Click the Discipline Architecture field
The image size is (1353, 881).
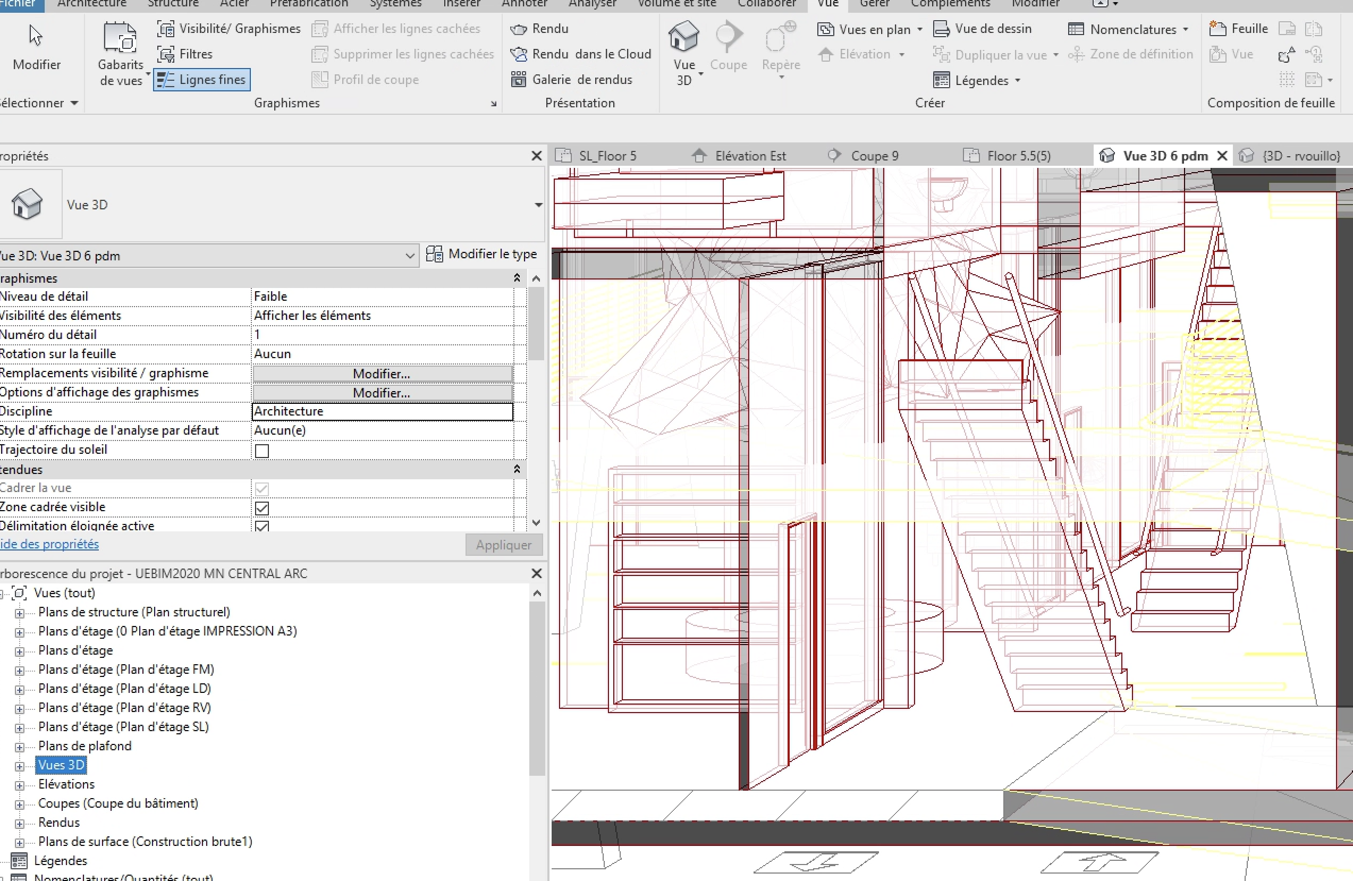(x=382, y=411)
